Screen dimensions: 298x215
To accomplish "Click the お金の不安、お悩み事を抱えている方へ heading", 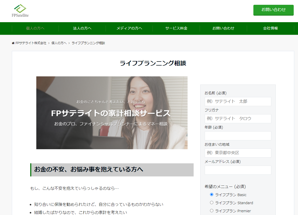I will point(112,170).
